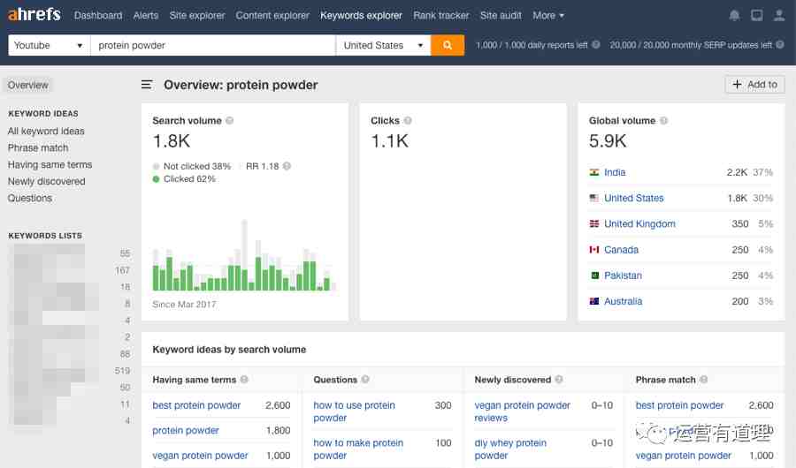The height and width of the screenshot is (468, 796).
Task: Open Newly discovered in the sidebar
Action: (x=46, y=182)
